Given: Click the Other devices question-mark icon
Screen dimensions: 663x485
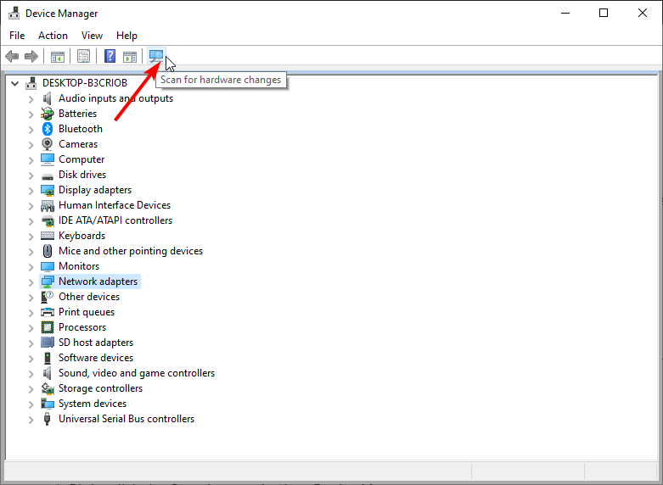Looking at the screenshot, I should 47,297.
